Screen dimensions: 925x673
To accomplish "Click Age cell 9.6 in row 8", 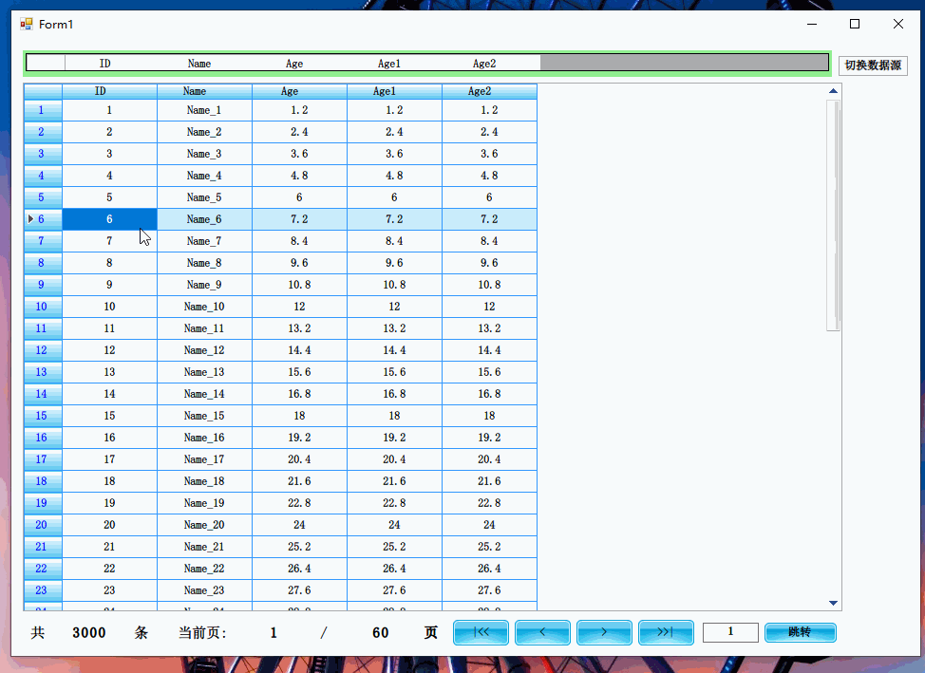I will point(300,263).
